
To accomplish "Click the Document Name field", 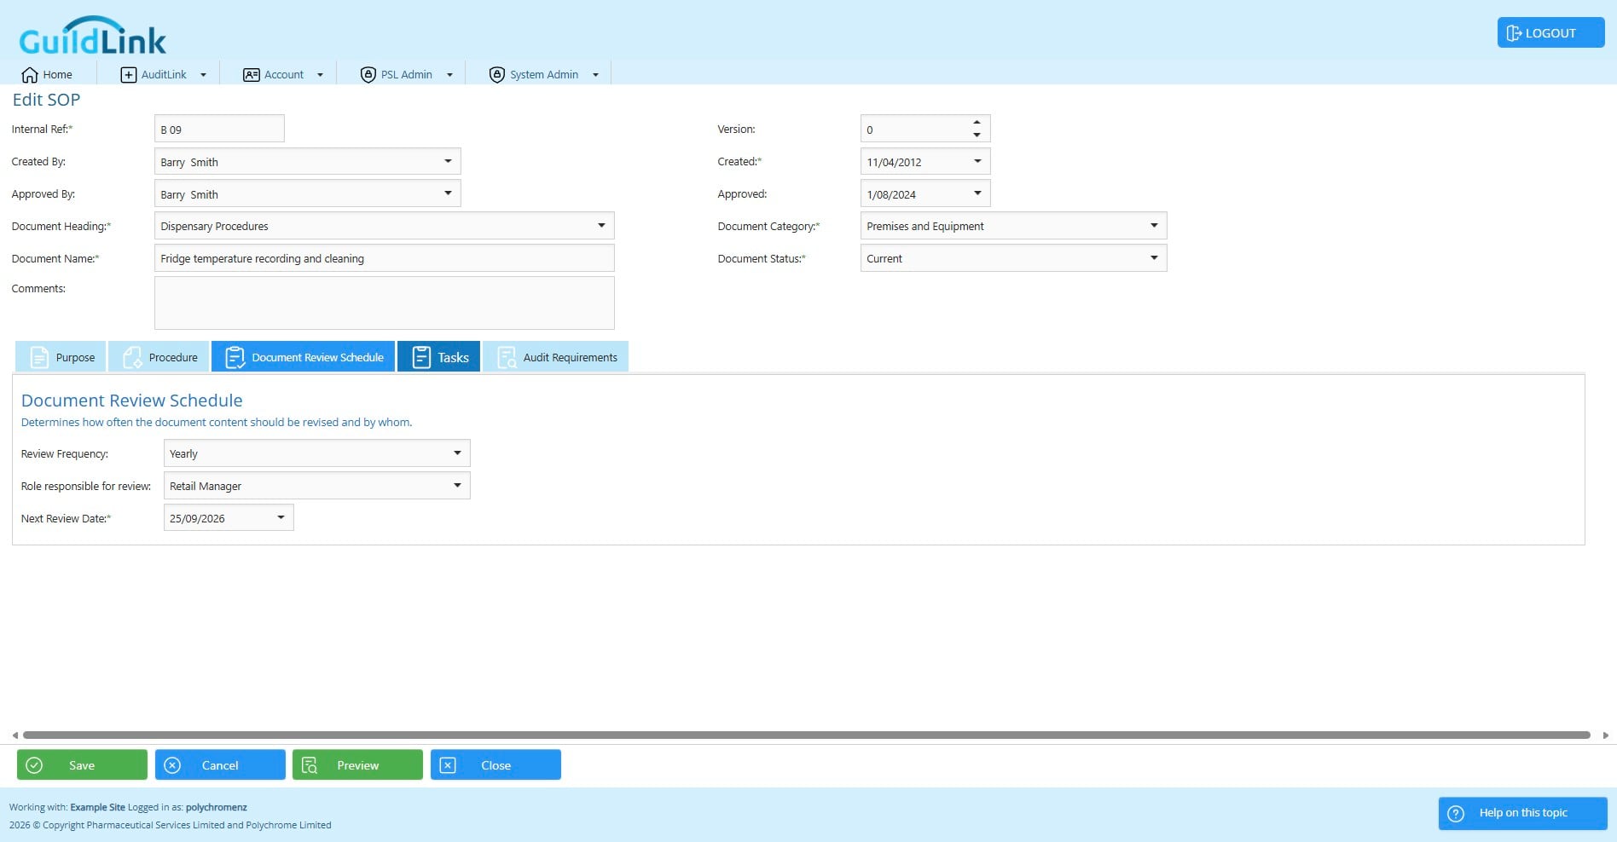I will [x=384, y=258].
